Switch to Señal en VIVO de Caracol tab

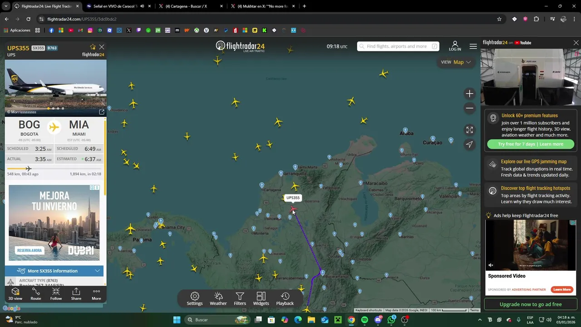click(x=115, y=6)
